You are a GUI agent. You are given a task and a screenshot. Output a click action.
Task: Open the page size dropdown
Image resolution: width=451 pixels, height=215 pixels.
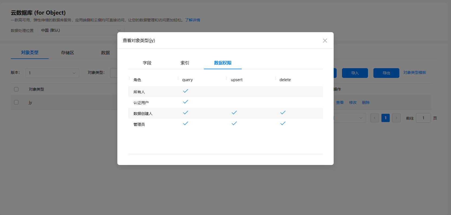[x=350, y=118]
